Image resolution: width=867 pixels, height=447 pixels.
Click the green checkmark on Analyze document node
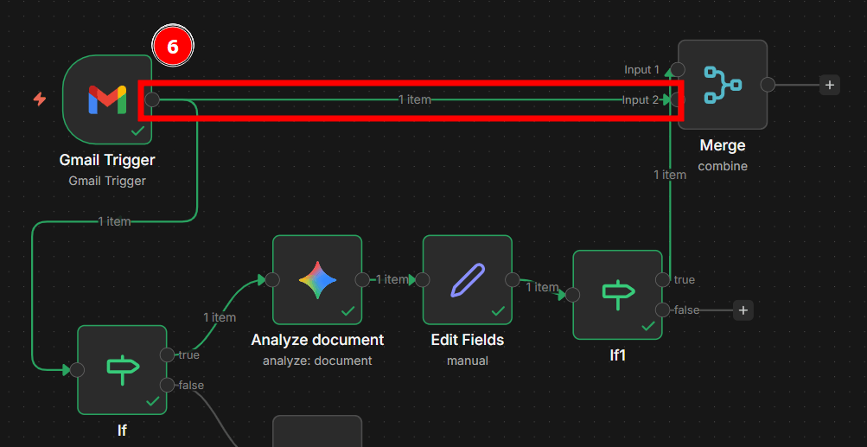tap(347, 311)
